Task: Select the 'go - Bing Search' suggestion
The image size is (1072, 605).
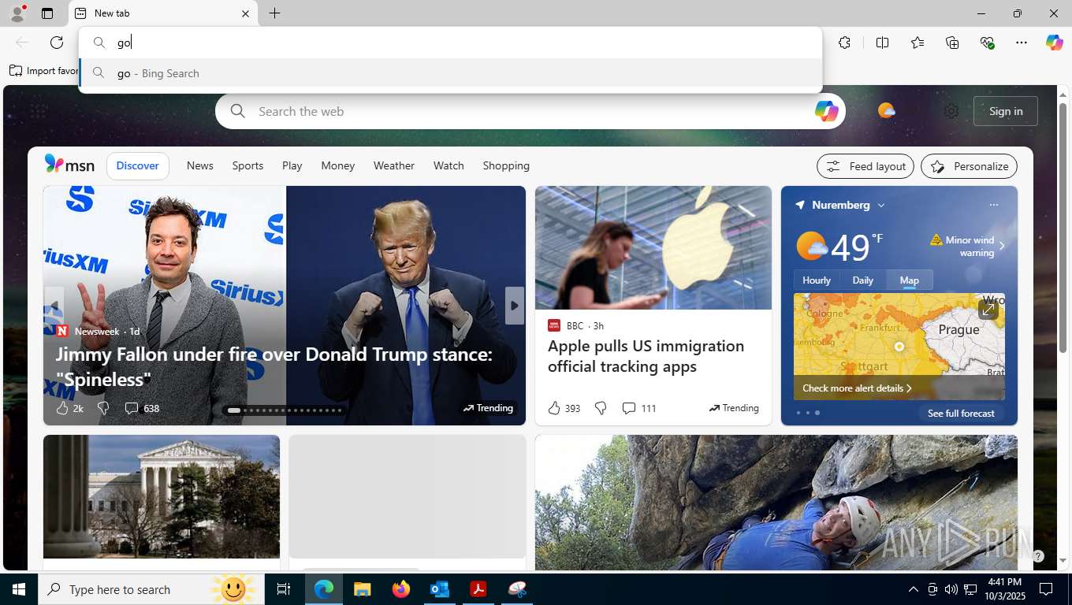Action: [450, 73]
